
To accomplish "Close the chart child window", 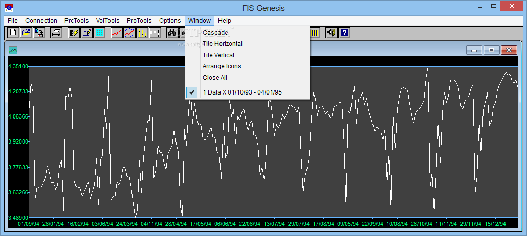I will (x=509, y=50).
